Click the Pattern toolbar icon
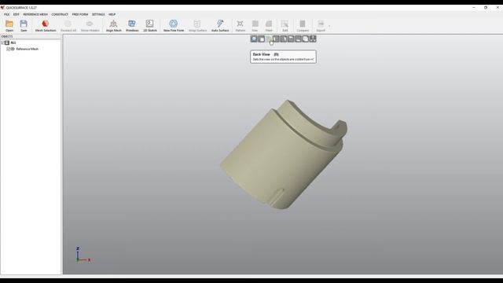The width and height of the screenshot is (503, 283). 240,26
